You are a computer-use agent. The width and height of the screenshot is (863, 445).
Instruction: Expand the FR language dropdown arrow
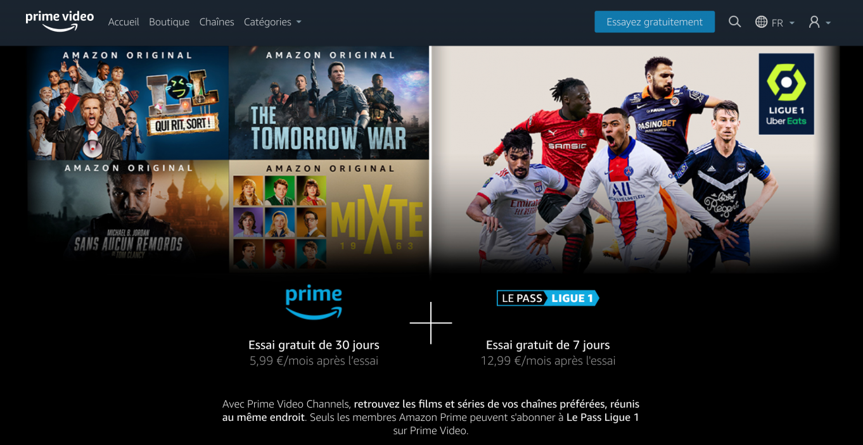pyautogui.click(x=792, y=23)
